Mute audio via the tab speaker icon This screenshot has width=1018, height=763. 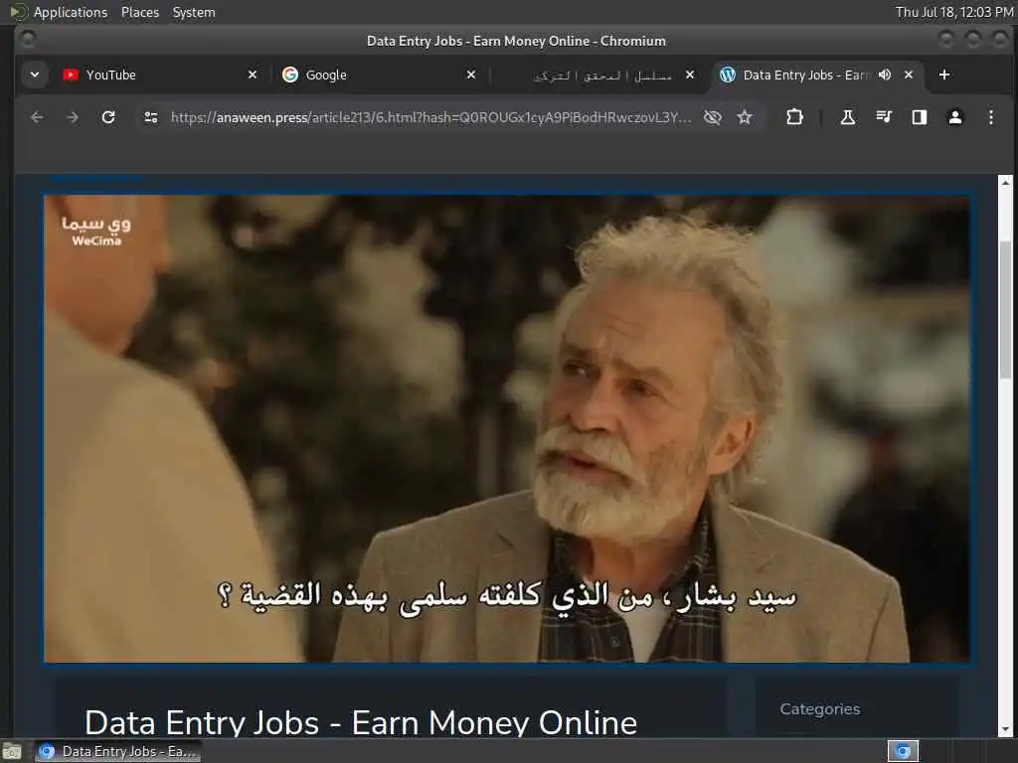tap(885, 75)
